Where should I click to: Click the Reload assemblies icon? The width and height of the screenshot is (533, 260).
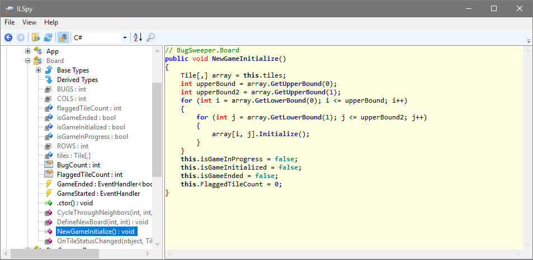48,37
